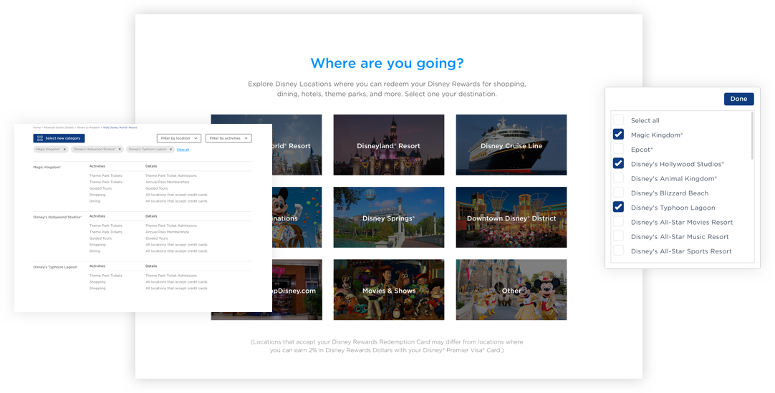The image size is (775, 393).
Task: Select the Disneyland Resort tile
Action: click(388, 145)
